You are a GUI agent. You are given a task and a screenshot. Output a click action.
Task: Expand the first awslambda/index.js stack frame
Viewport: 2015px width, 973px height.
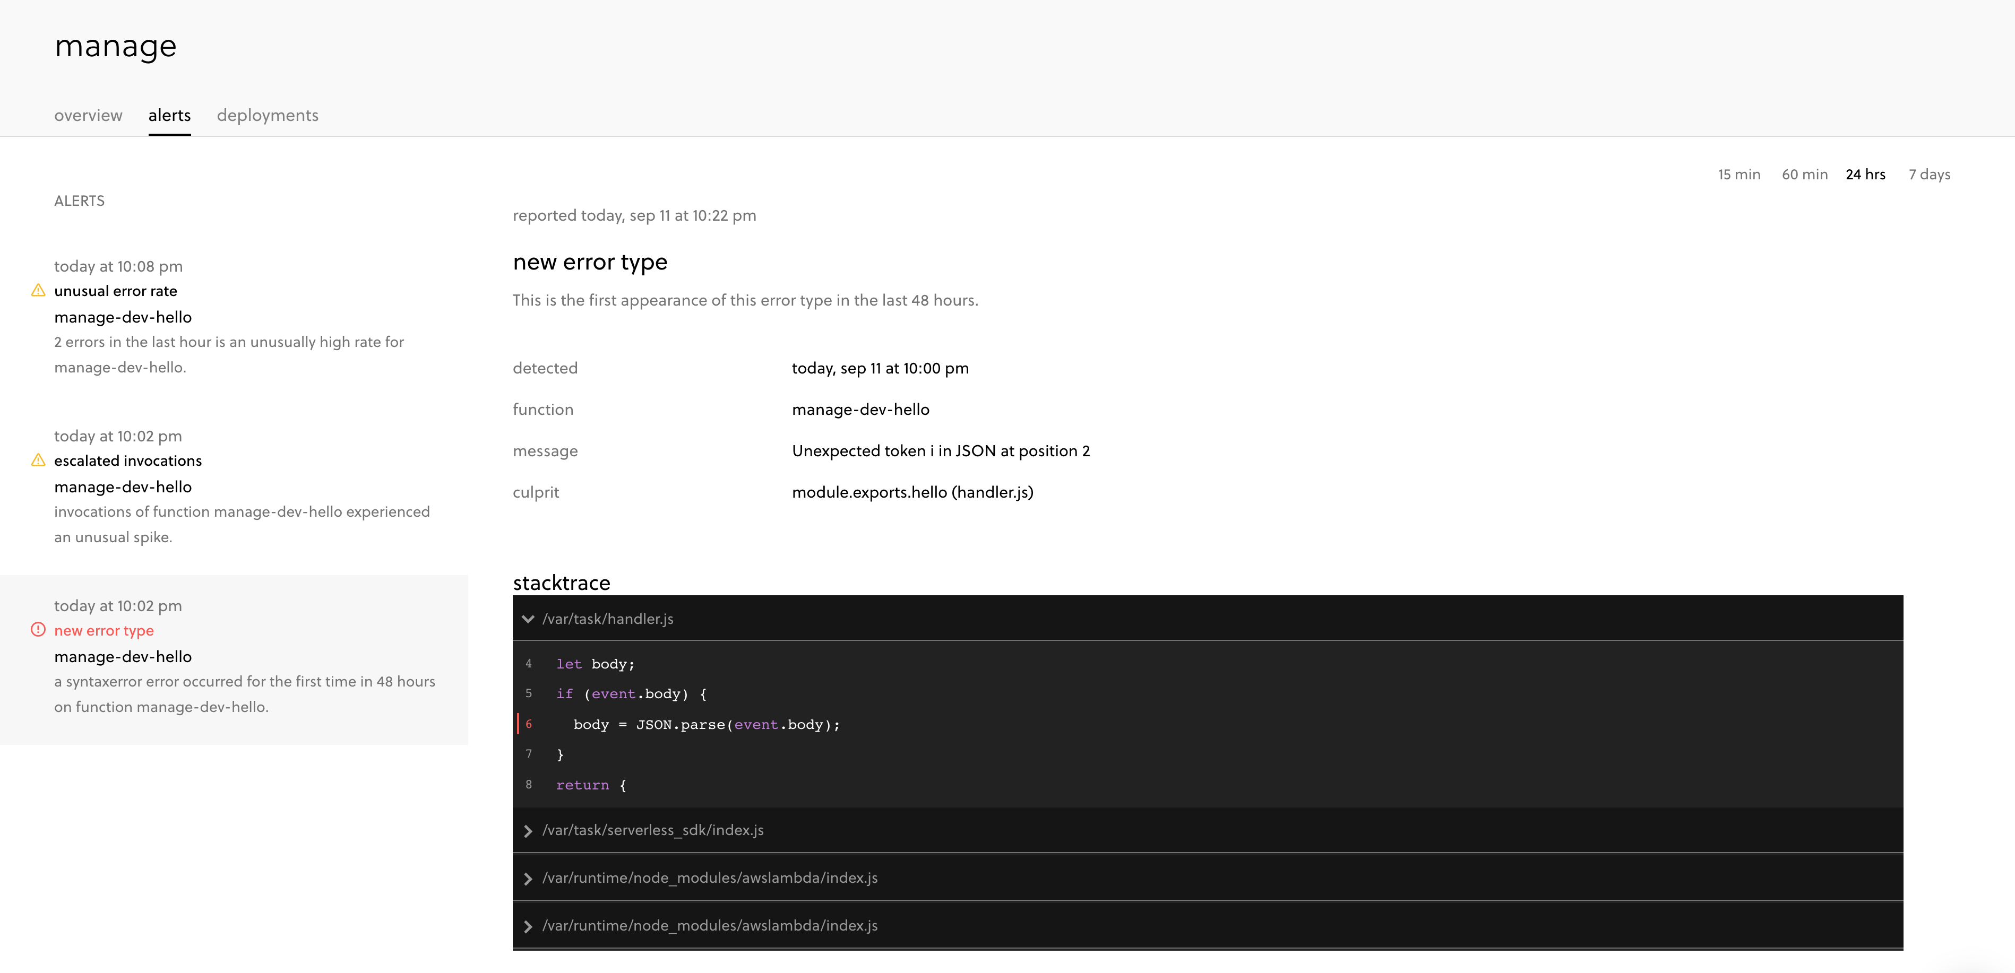tap(528, 879)
